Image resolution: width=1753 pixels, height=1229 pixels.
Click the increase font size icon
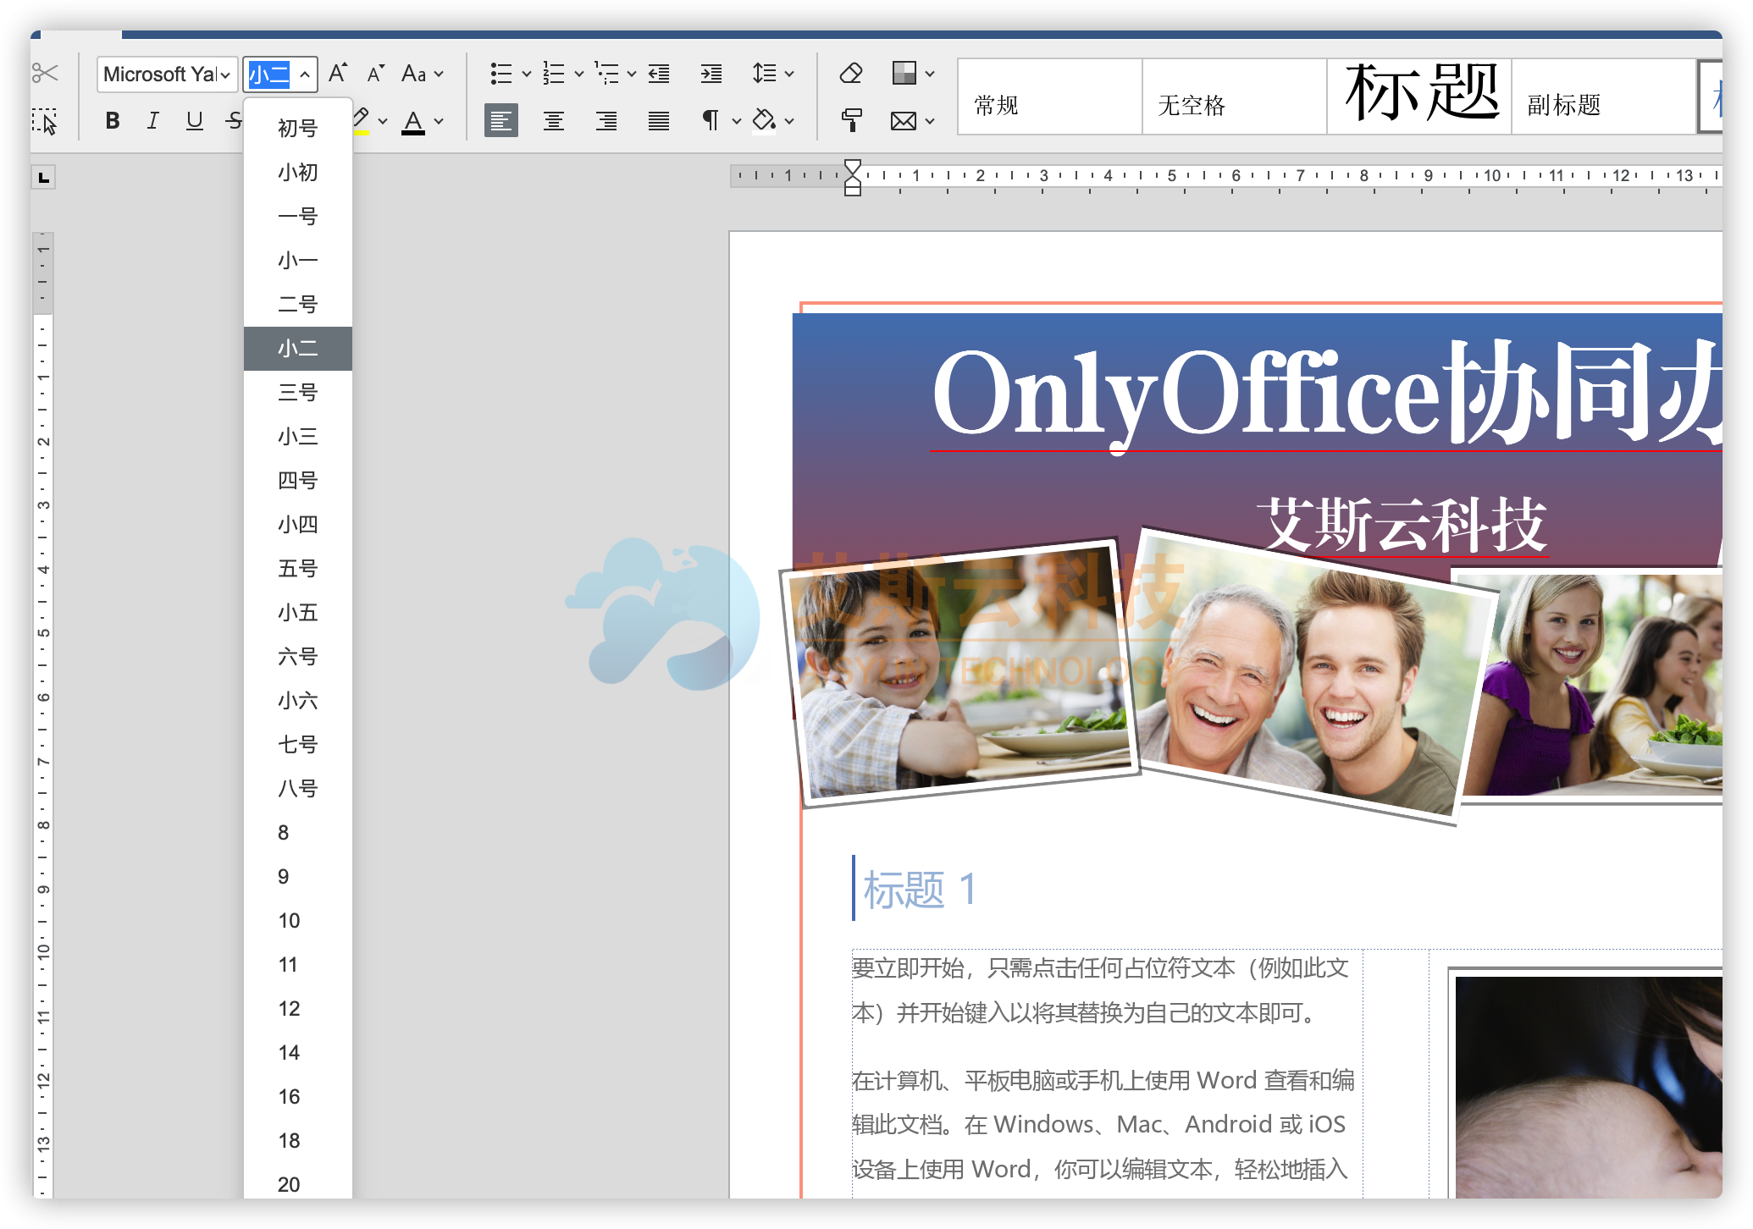click(337, 74)
